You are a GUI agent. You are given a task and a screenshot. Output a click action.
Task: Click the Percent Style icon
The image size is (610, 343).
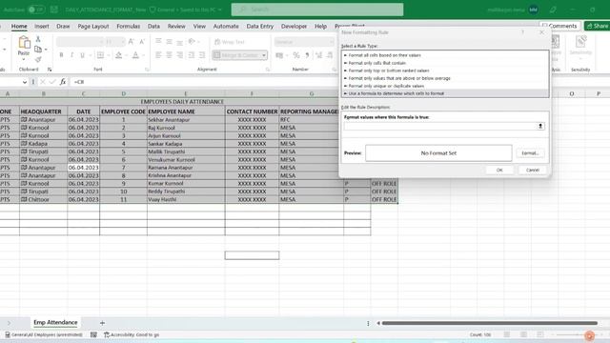pos(296,55)
